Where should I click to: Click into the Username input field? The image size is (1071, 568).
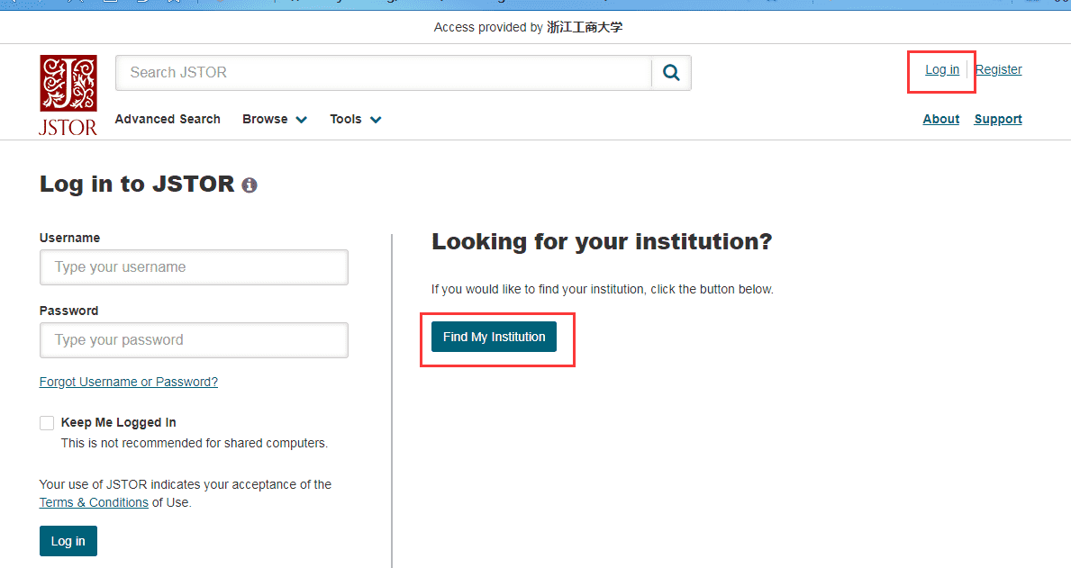click(194, 267)
